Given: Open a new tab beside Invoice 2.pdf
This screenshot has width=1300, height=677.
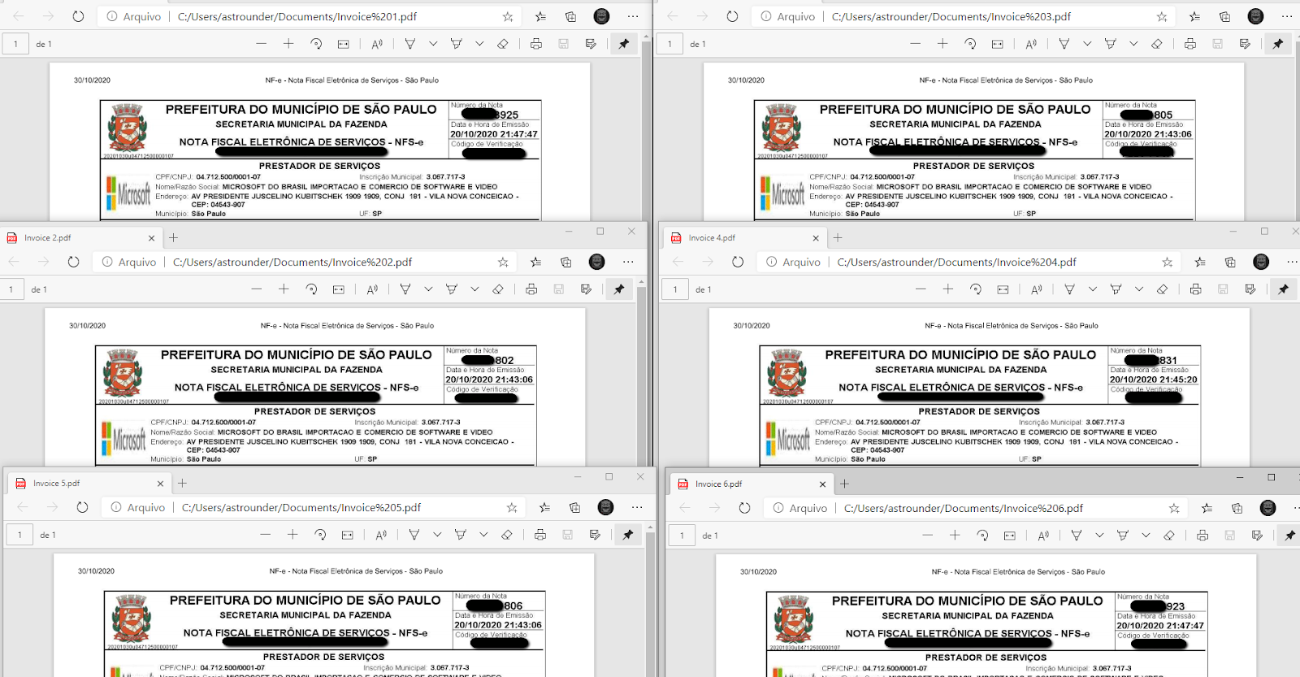Looking at the screenshot, I should 173,238.
